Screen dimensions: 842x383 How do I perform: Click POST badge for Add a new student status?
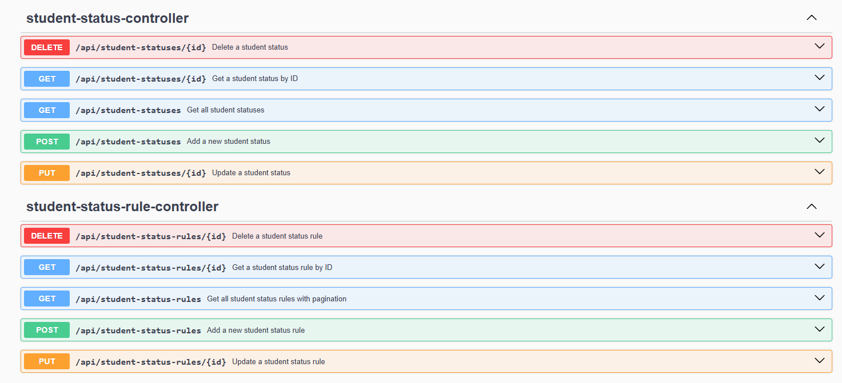tap(47, 142)
